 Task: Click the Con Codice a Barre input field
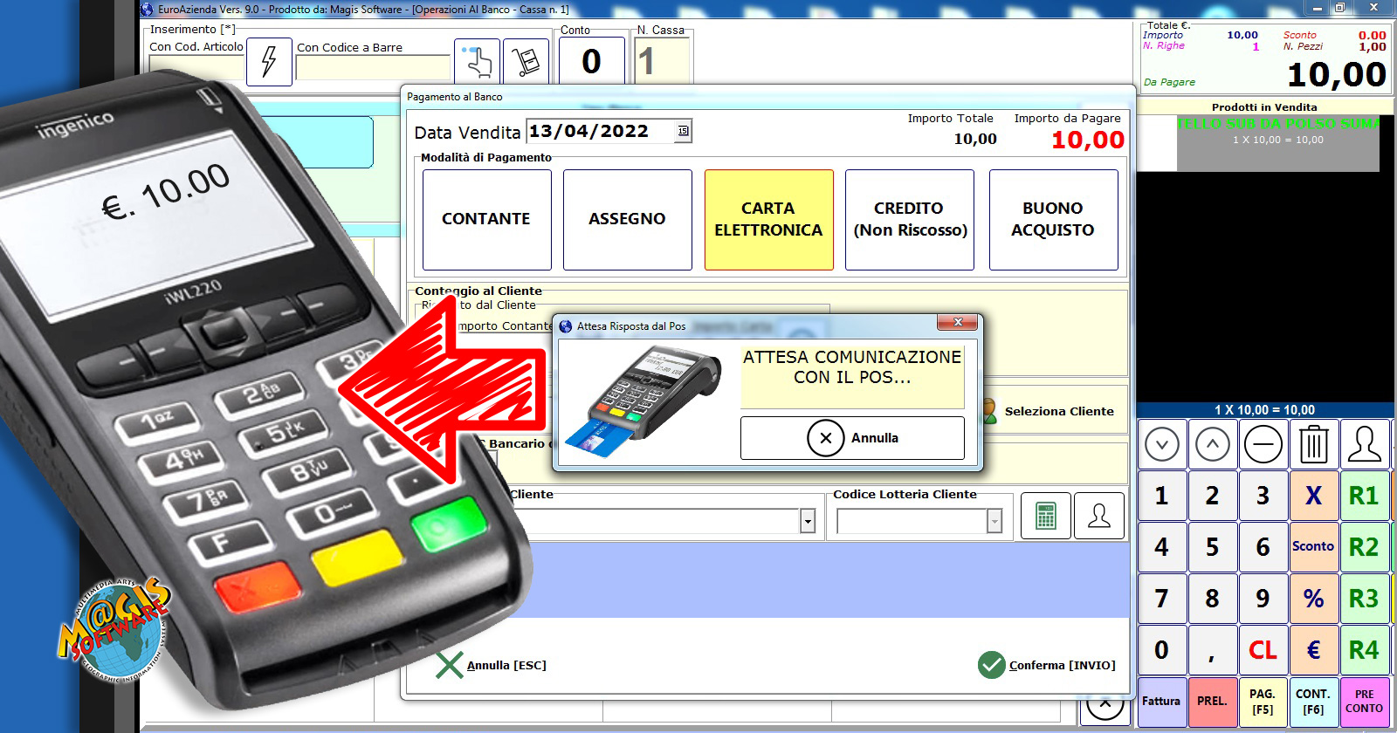tap(374, 68)
